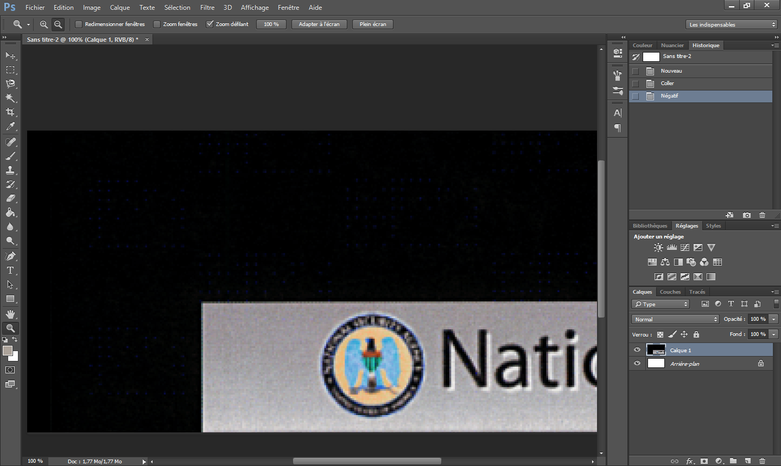The image size is (781, 466).
Task: Hide the Arrière-plan layer
Action: pos(637,364)
